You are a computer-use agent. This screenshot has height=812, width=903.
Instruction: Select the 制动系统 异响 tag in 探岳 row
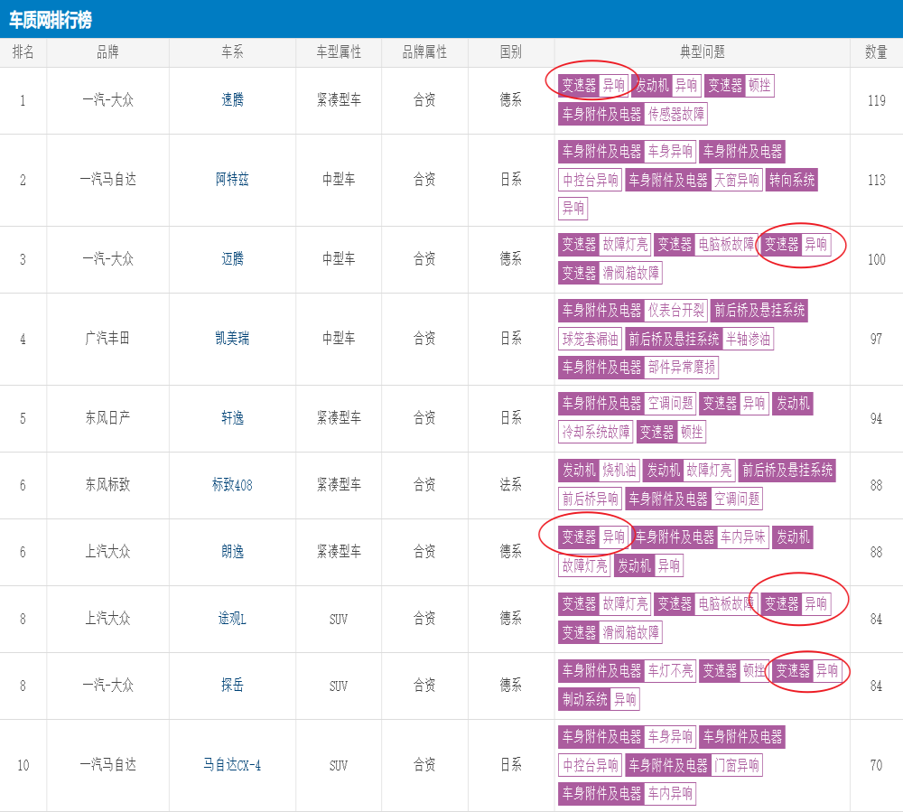599,700
